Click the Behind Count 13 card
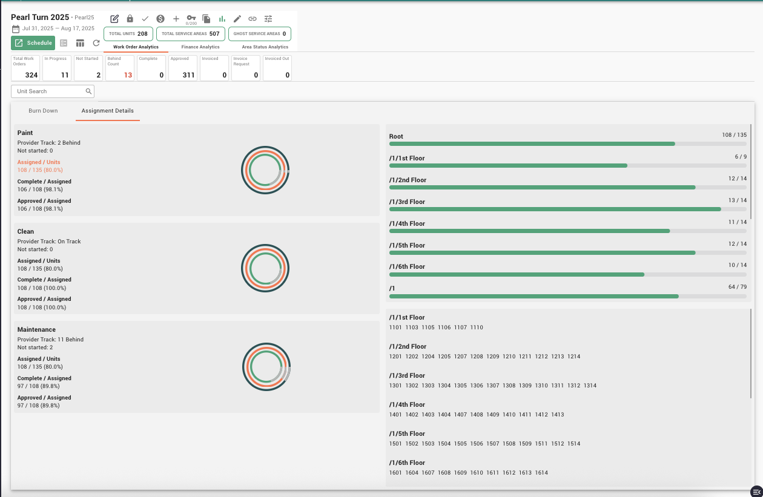Screen dimensions: 763x497 pos(120,68)
